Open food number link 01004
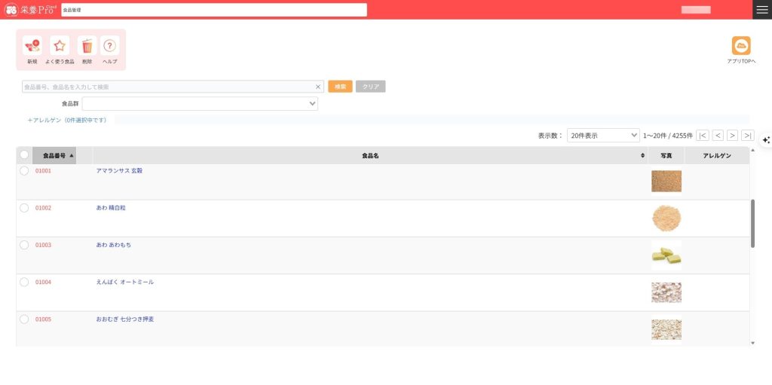The width and height of the screenshot is (772, 385). click(x=43, y=282)
